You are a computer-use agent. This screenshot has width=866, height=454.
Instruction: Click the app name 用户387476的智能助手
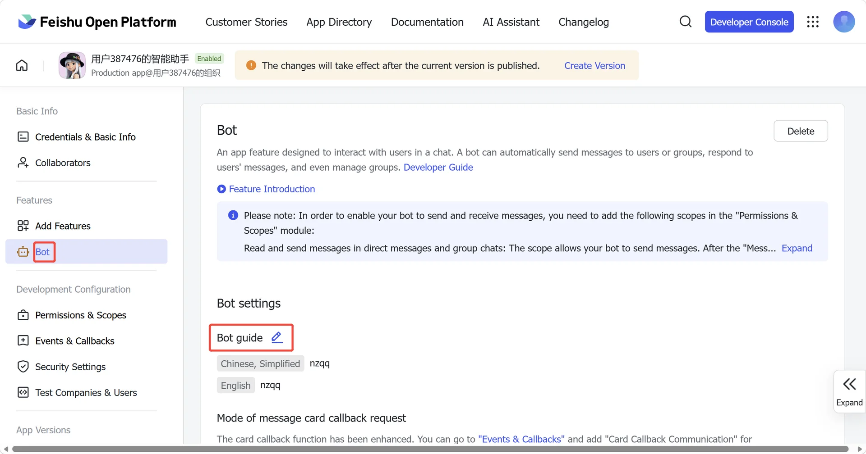[x=140, y=59]
